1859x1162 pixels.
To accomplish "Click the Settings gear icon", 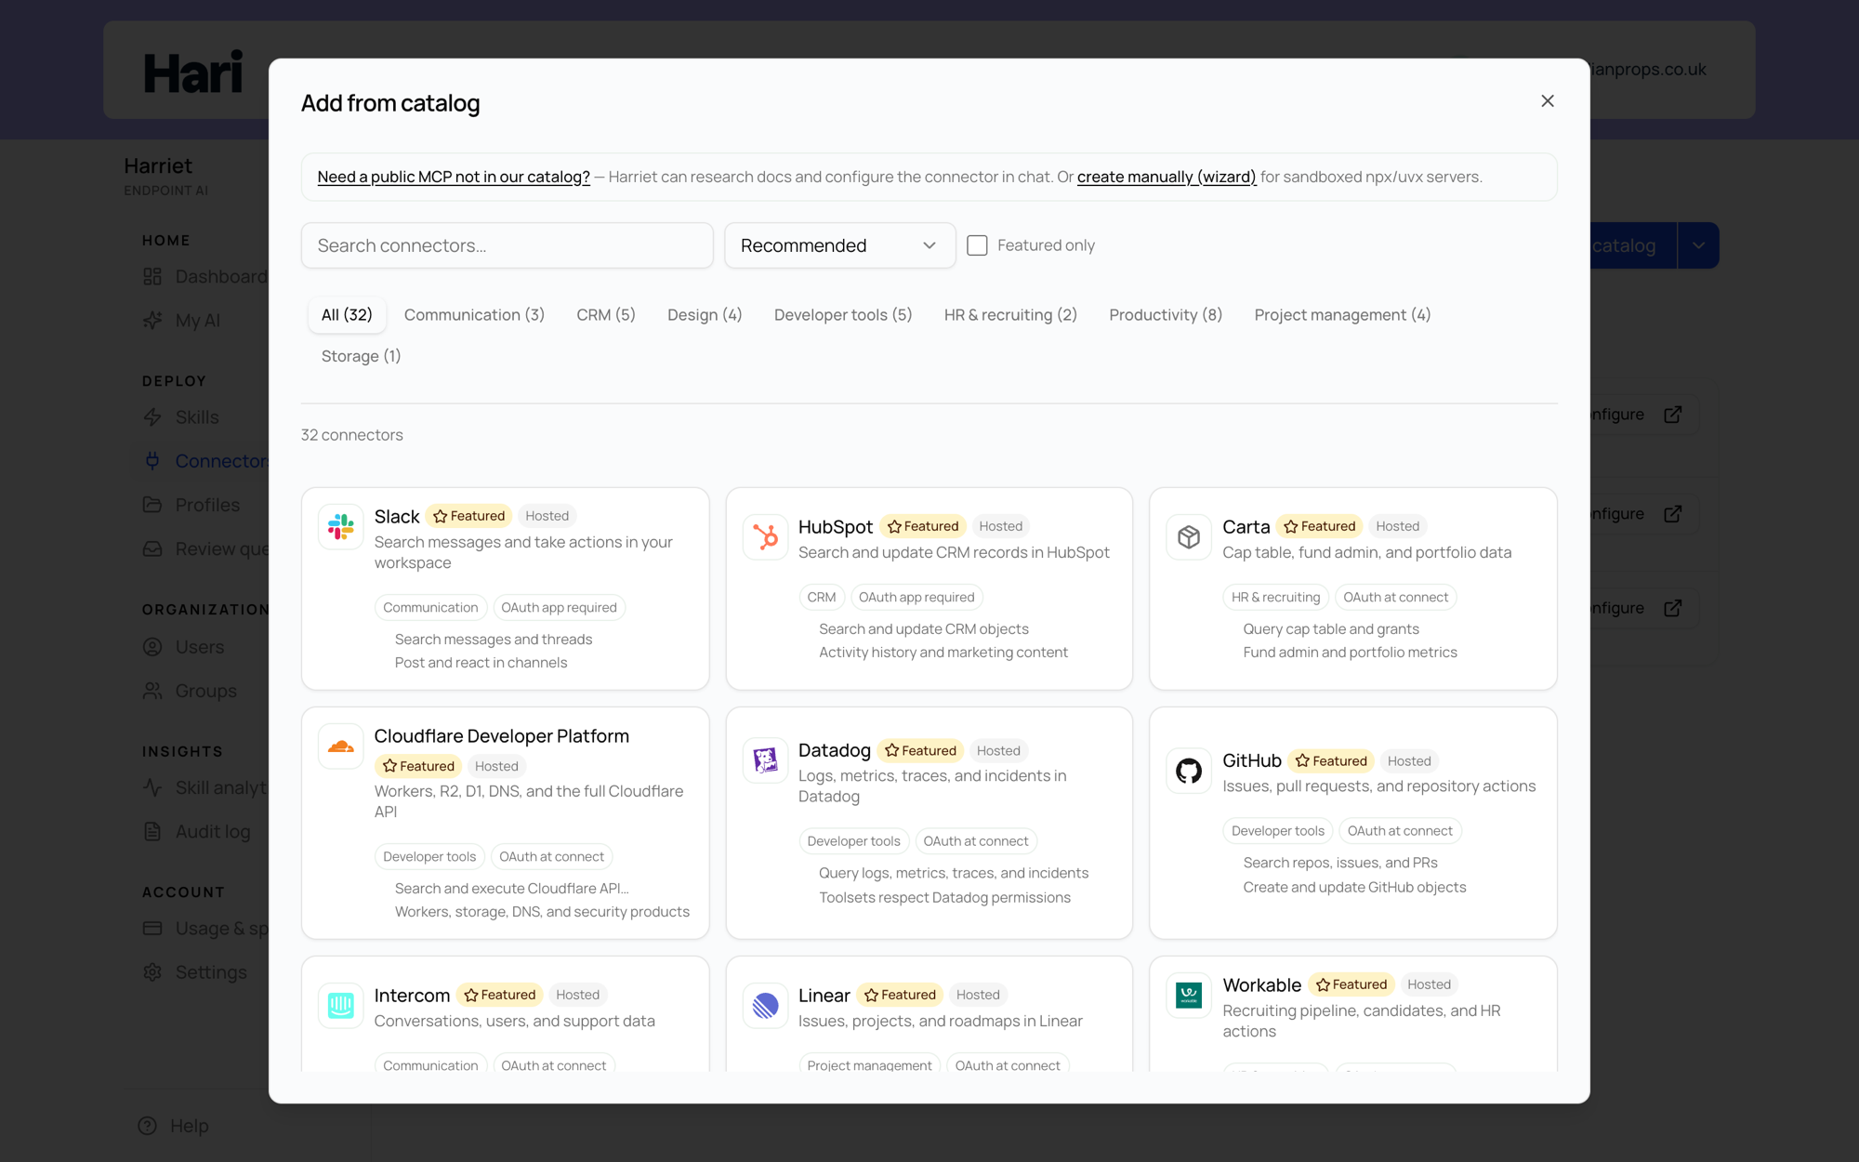I will coord(152,972).
